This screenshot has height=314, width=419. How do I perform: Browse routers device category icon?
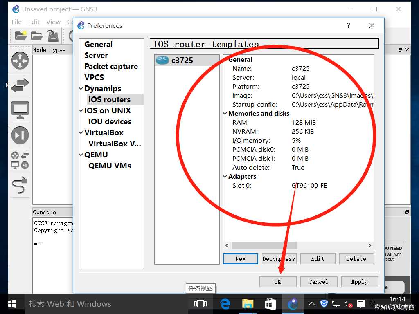point(20,61)
